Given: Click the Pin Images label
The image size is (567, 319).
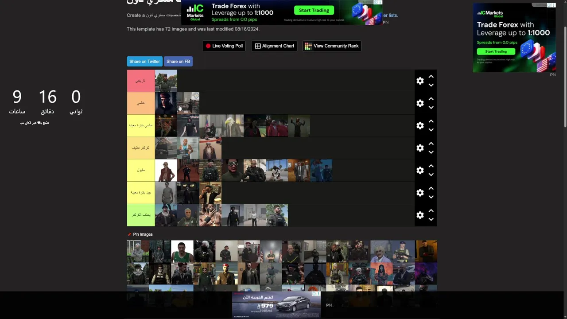Looking at the screenshot, I should 143,234.
